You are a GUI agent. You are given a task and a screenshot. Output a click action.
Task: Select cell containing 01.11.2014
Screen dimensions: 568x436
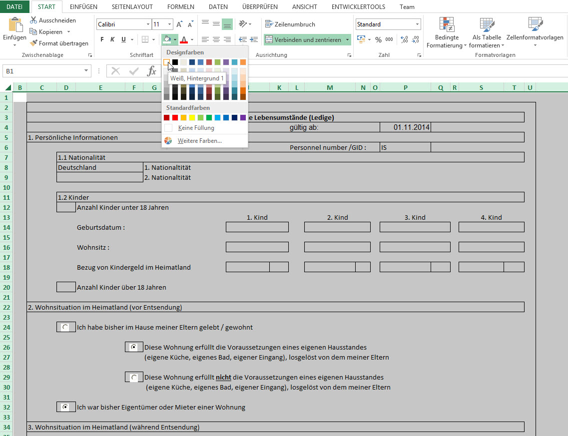tap(405, 127)
